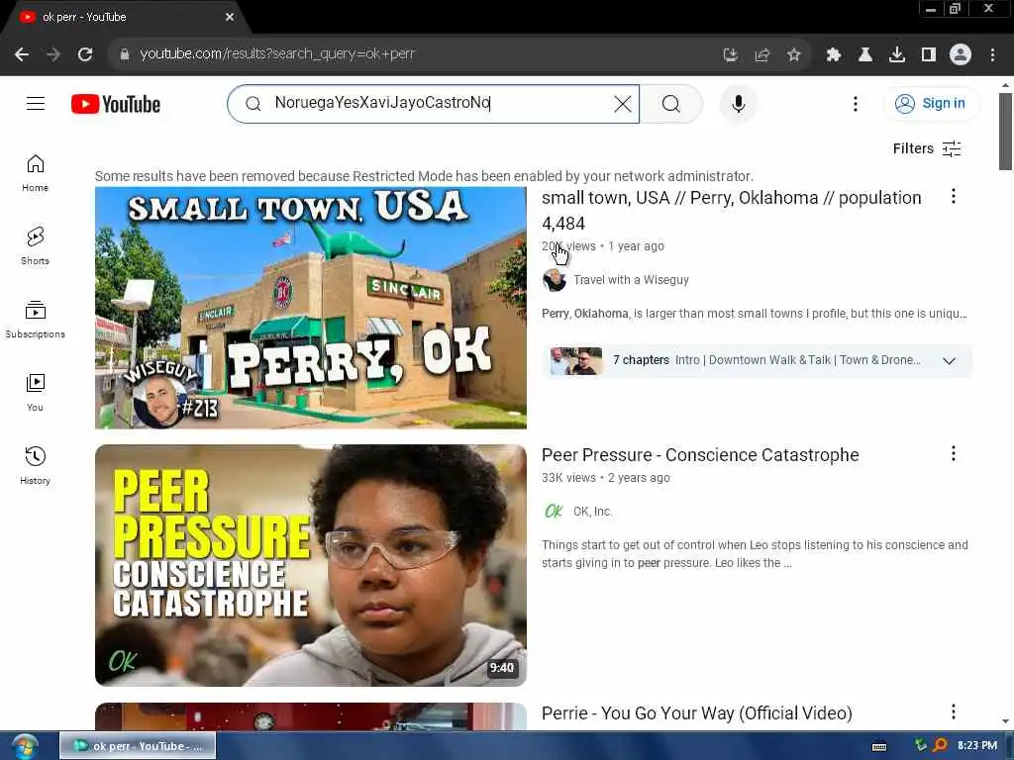Click the Small Town USA Perry thumbnail
Image resolution: width=1014 pixels, height=760 pixels.
coord(310,308)
